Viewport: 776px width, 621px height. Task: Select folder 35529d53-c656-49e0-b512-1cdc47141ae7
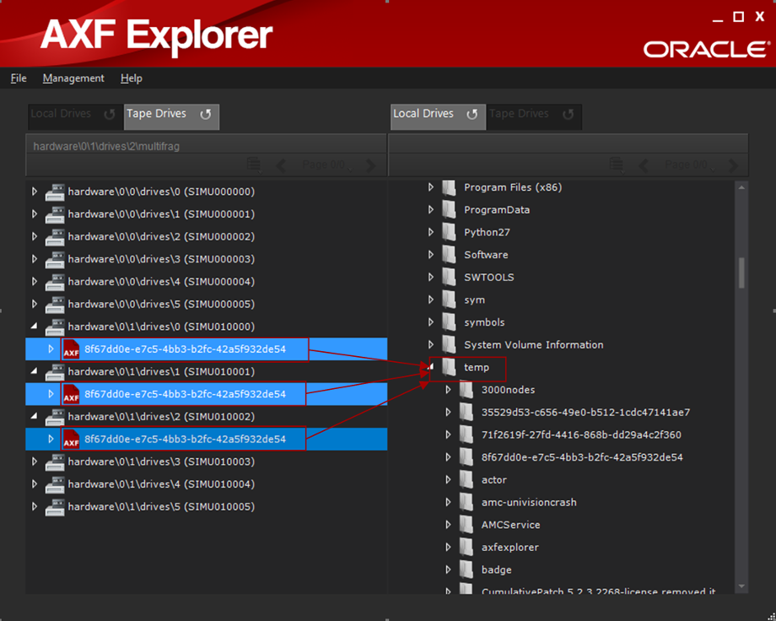585,412
